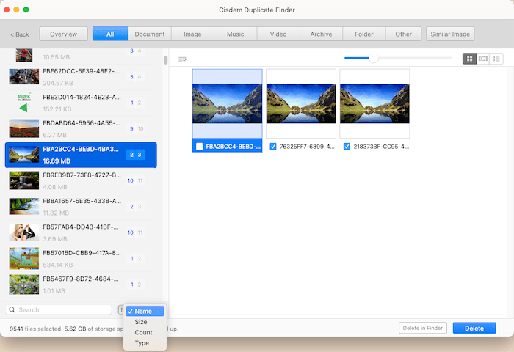Screen dimensions: 514x352
Task: Select Type sorting option
Action: (142, 342)
